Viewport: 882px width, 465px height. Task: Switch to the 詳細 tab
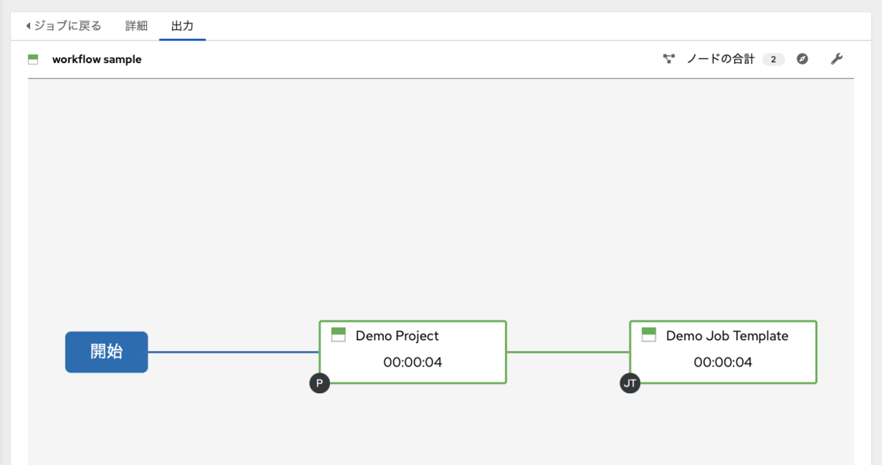point(136,26)
